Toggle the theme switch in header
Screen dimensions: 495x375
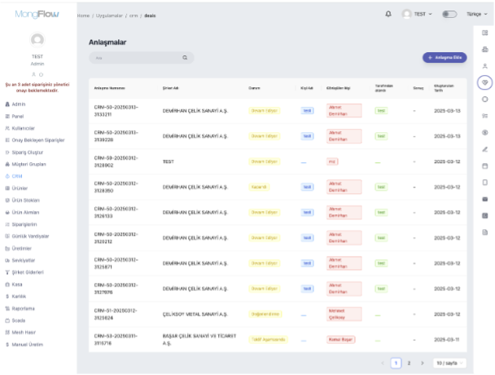(x=449, y=14)
